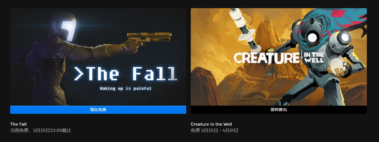The height and width of the screenshot is (142, 379).
Task: Select the 免费 3月25日 - 4月01日 date text
Action: (x=215, y=130)
